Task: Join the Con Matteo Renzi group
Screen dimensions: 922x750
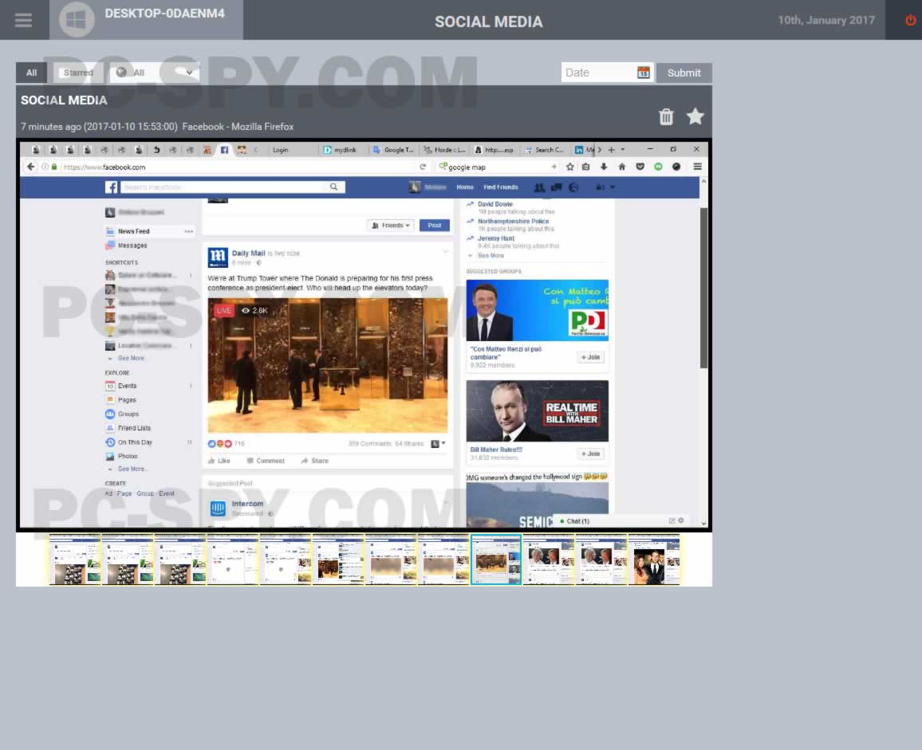Action: pos(590,357)
